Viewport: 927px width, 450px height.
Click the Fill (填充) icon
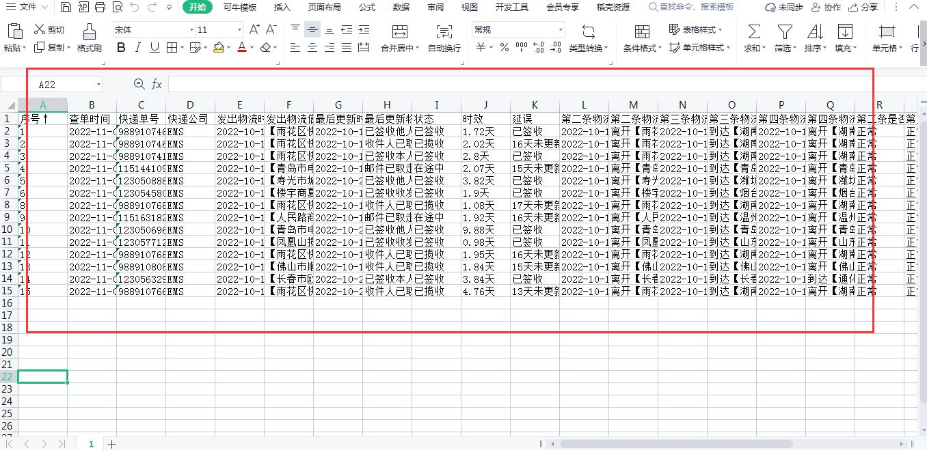[x=846, y=32]
